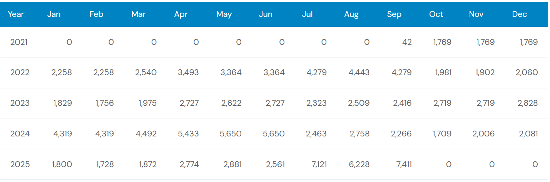Select the 2021 year row label

[19, 42]
